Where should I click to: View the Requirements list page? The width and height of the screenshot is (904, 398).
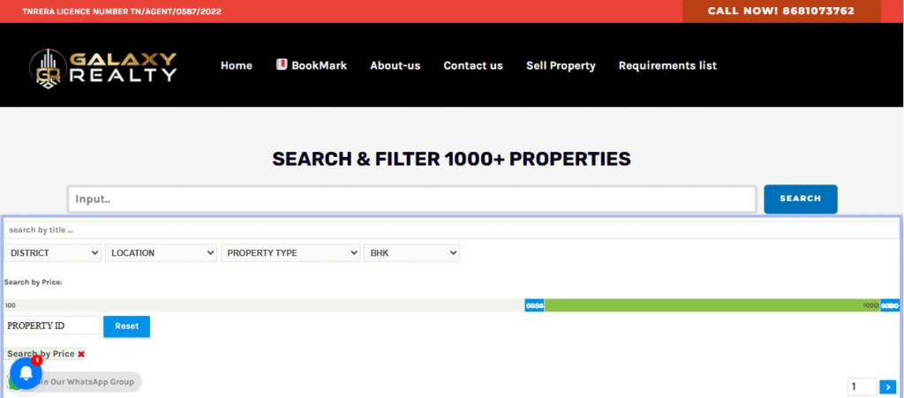coord(667,65)
